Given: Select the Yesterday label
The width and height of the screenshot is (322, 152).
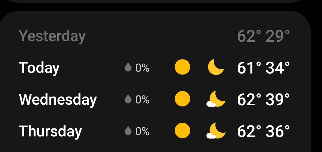Looking at the screenshot, I should (52, 36).
